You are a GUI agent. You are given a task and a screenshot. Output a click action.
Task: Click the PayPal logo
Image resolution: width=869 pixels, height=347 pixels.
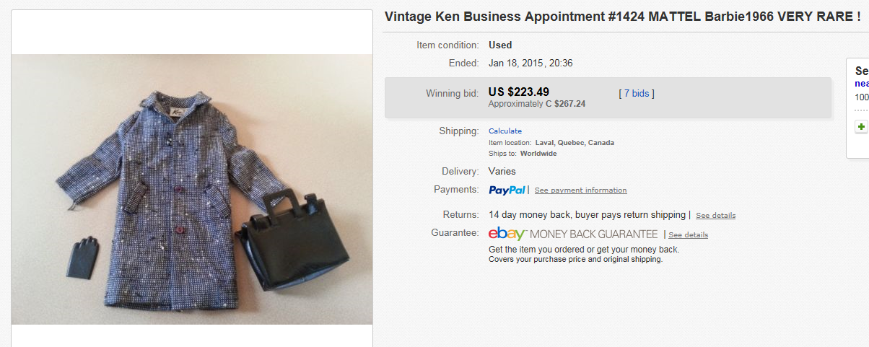pos(507,190)
